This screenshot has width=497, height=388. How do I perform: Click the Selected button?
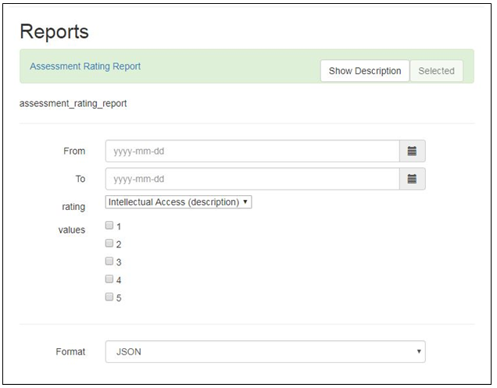click(437, 70)
